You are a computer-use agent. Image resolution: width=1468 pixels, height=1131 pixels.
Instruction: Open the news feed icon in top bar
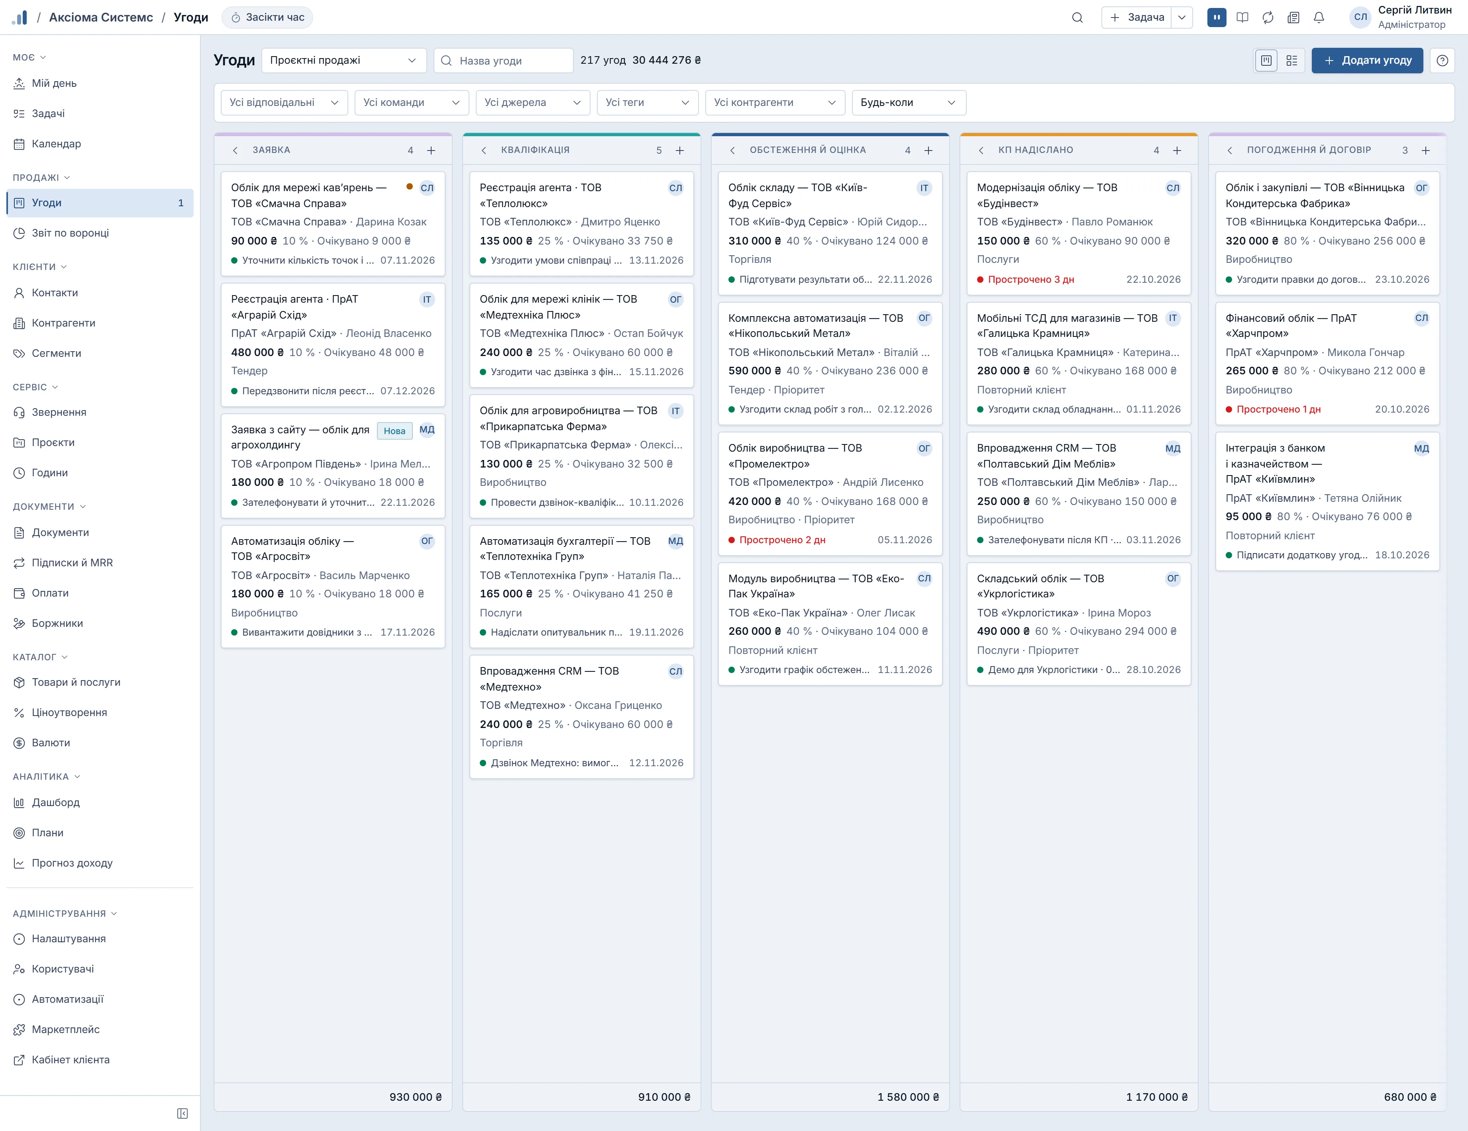[x=1293, y=18]
